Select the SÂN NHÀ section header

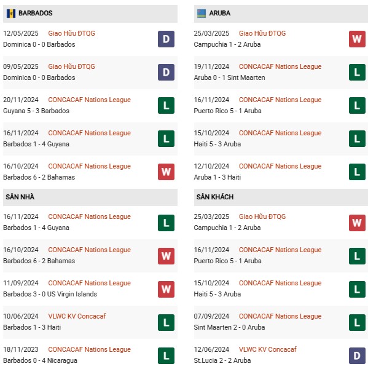90,197
